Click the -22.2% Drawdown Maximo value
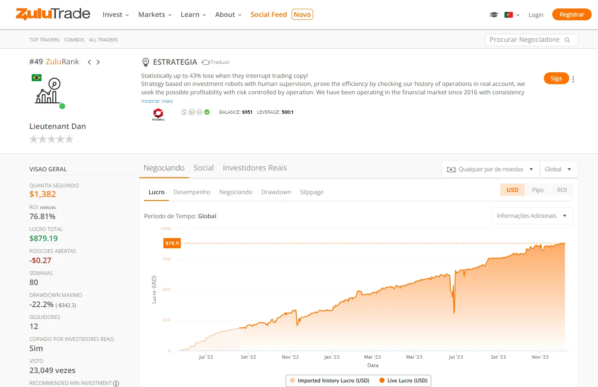Screen dimensions: 598x387 coord(41,305)
